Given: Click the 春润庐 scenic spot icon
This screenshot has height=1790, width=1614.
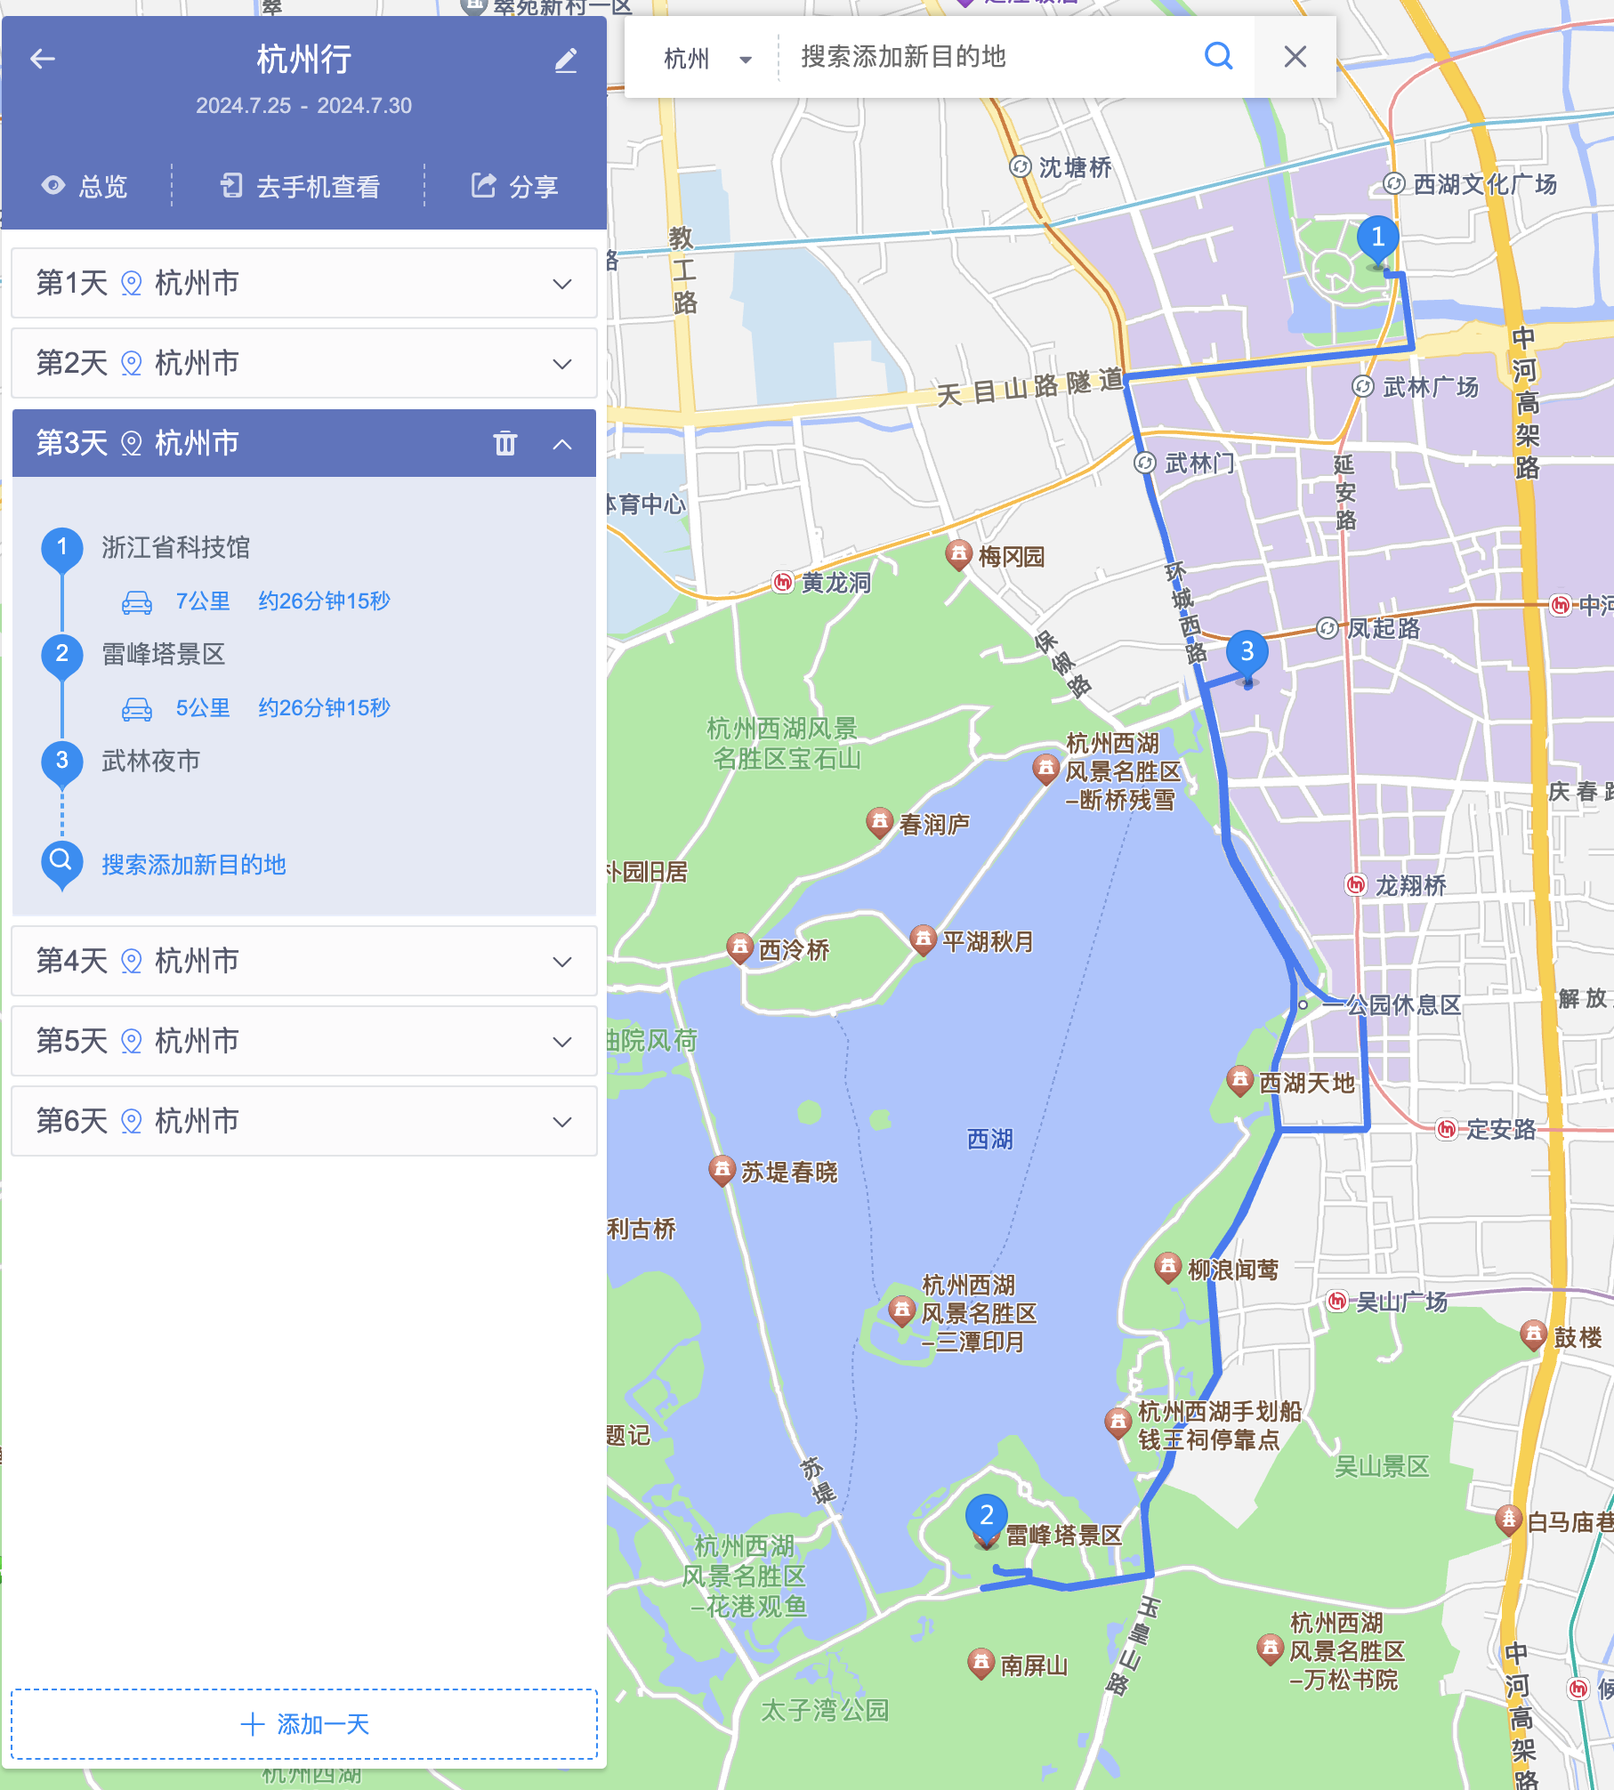Looking at the screenshot, I should pos(879,823).
